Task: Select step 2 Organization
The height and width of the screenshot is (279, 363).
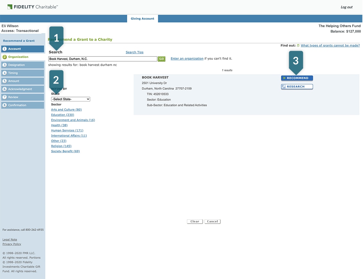Action: 23,57
